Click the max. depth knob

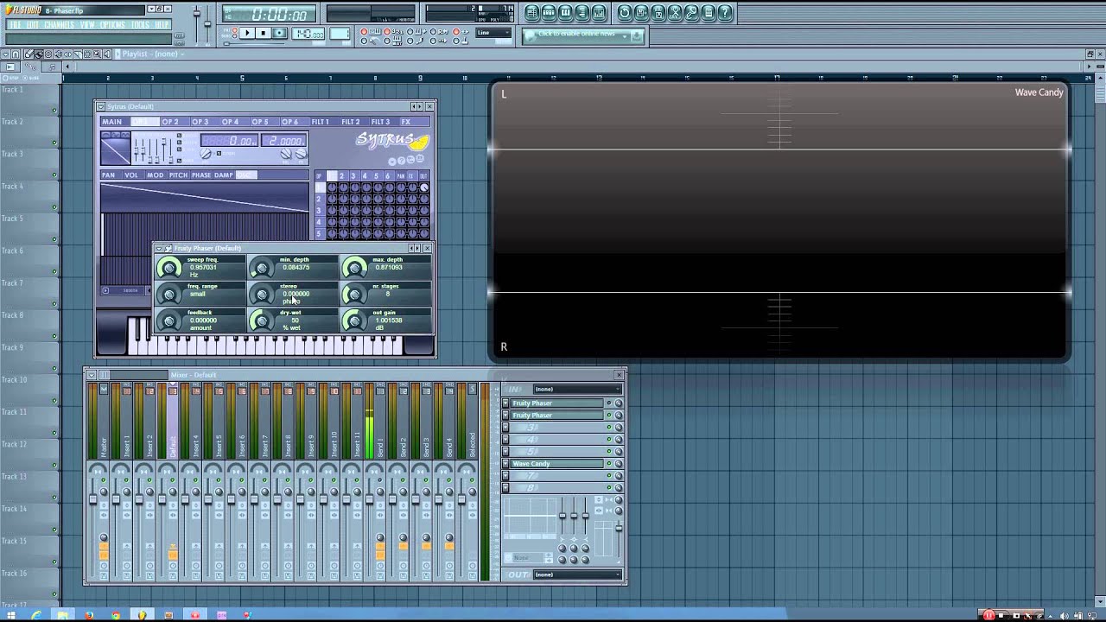point(354,267)
